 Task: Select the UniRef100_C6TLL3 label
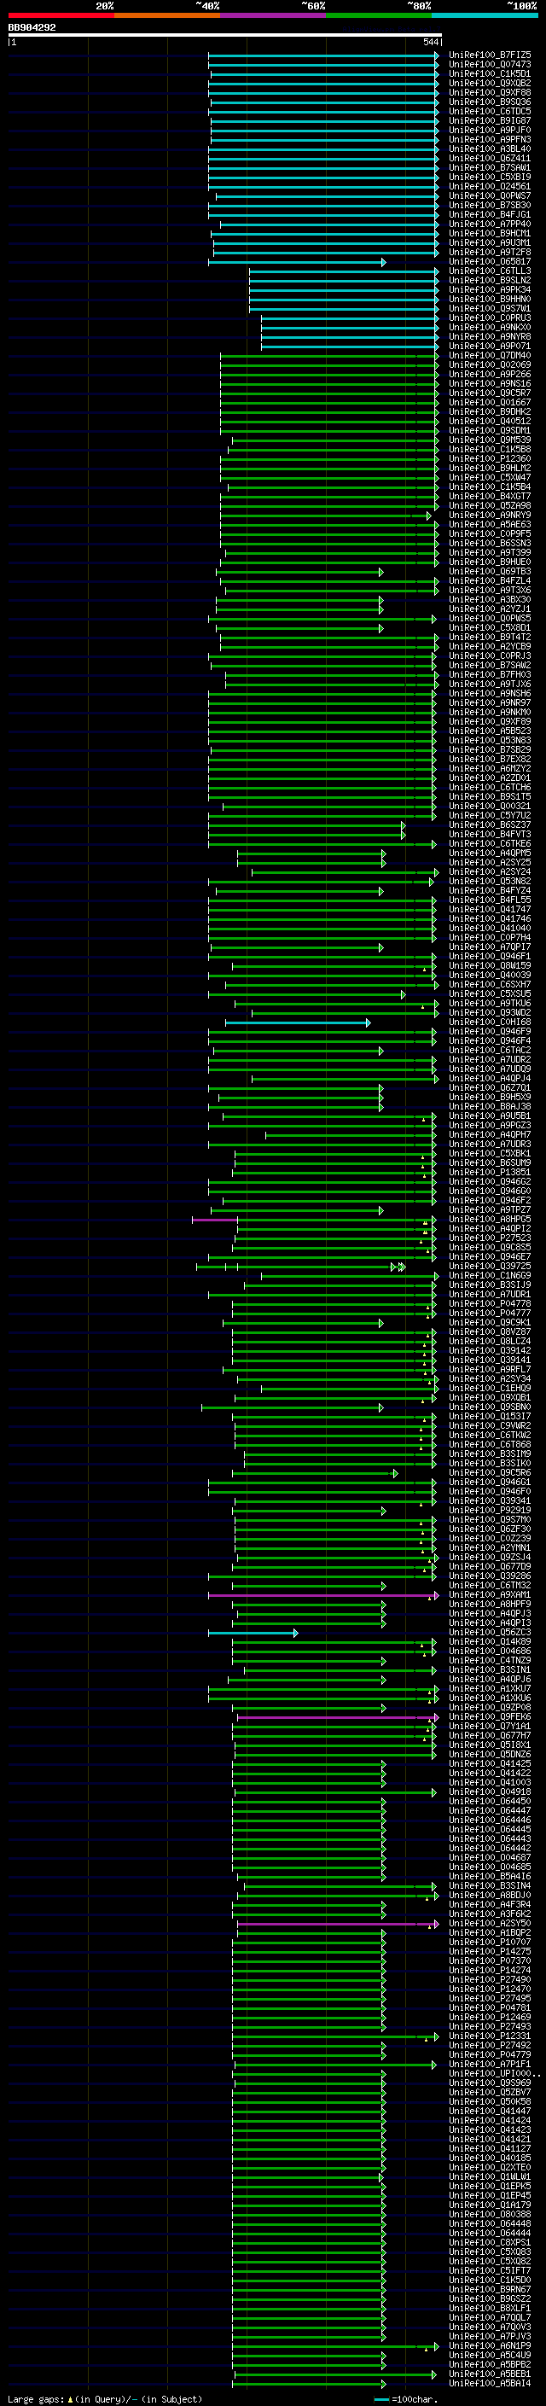tap(489, 271)
